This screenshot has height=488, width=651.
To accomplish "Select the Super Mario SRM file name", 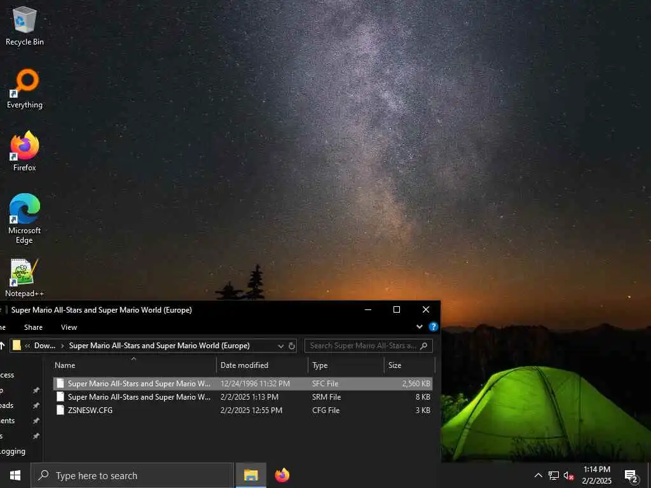I will pos(139,396).
